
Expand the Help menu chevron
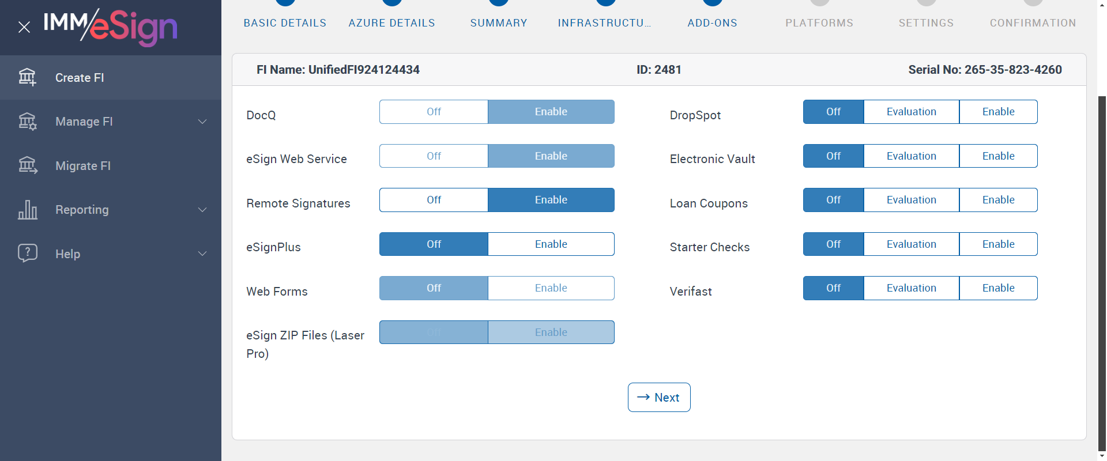point(202,254)
